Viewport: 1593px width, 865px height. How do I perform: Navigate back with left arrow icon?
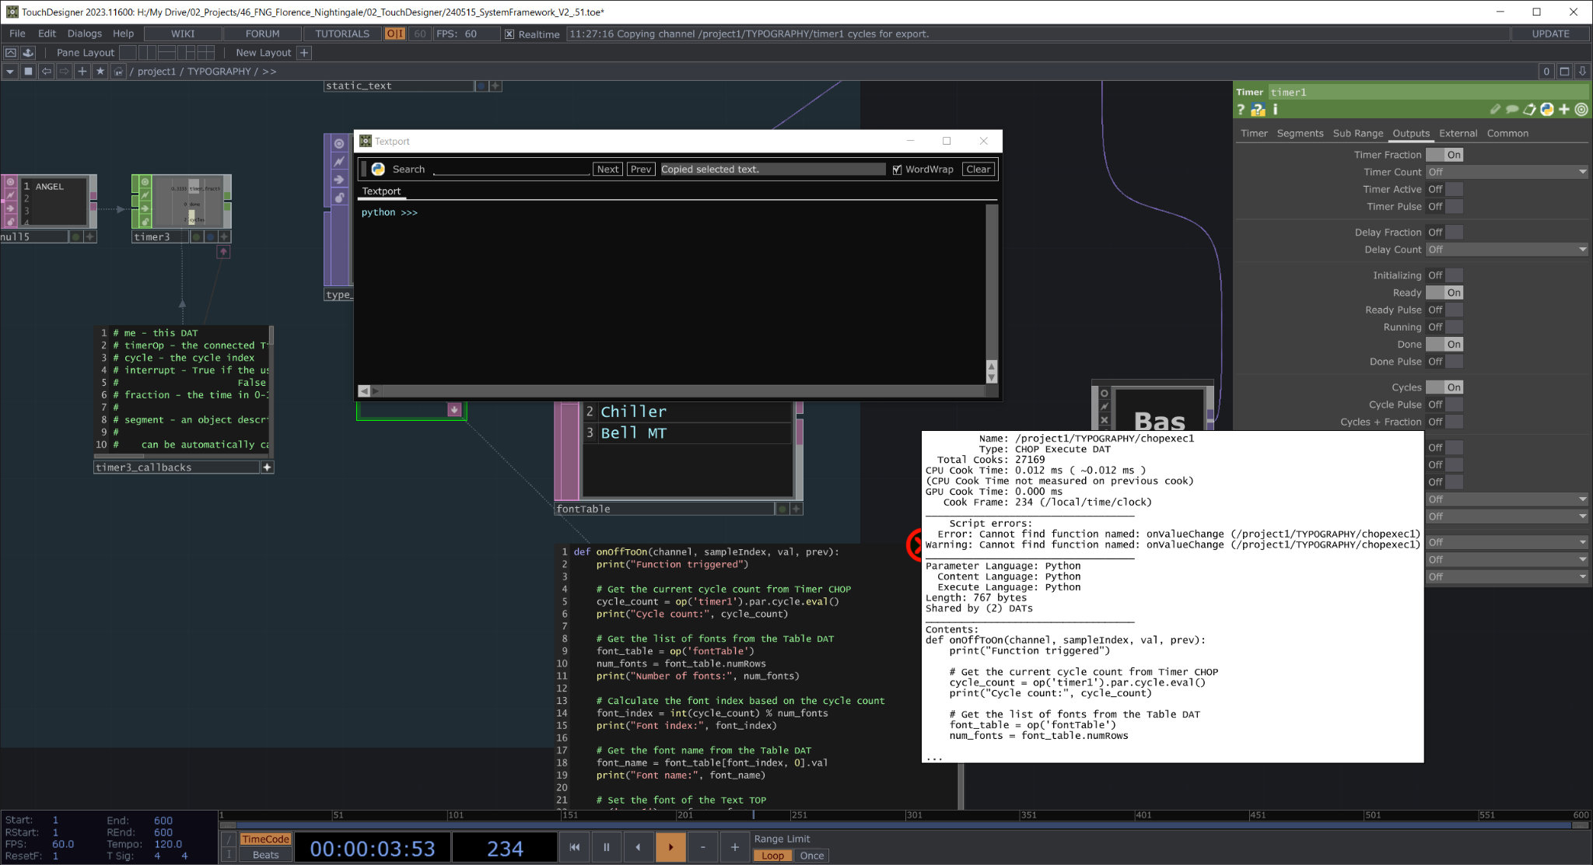click(x=47, y=72)
